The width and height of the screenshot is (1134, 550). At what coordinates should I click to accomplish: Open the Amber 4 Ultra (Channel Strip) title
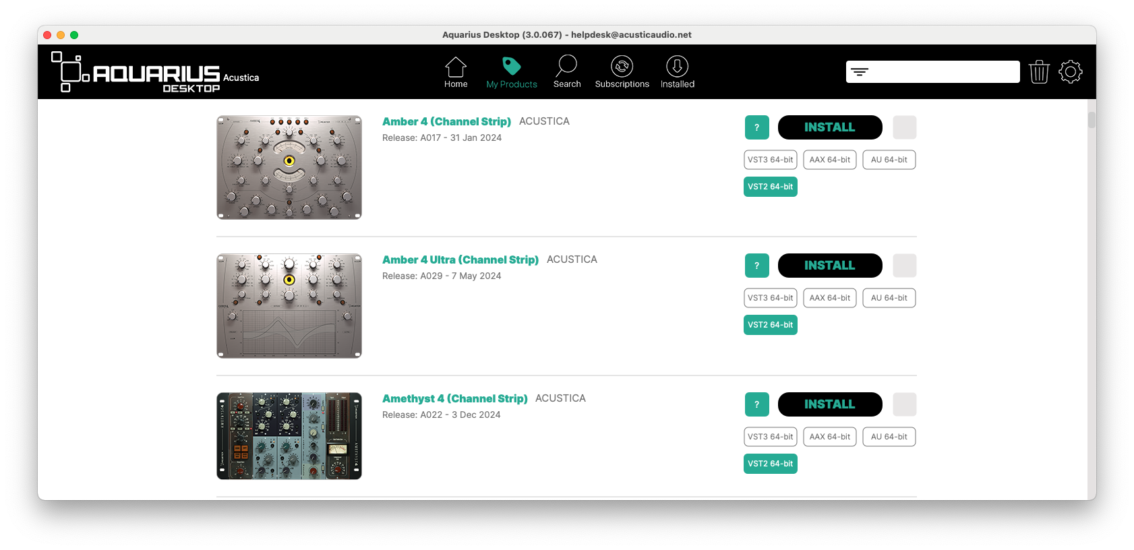tap(460, 259)
